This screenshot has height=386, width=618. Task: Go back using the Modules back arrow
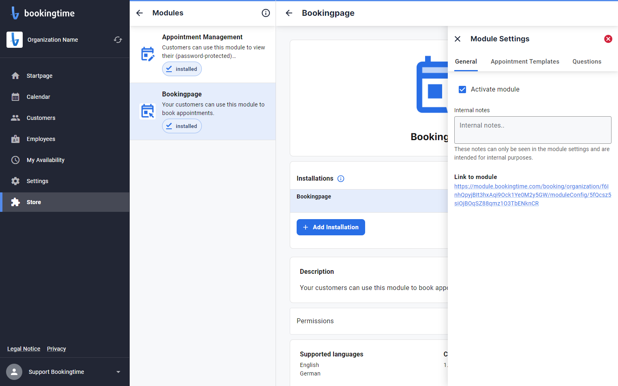[139, 13]
